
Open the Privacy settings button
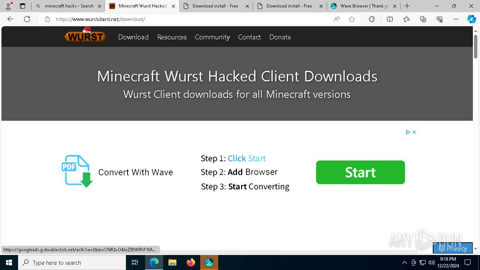(x=453, y=248)
